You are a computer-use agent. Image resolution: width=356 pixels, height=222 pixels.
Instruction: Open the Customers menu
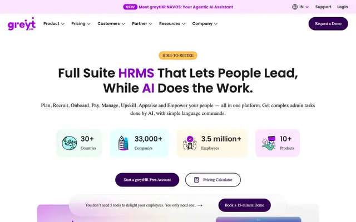pos(111,23)
